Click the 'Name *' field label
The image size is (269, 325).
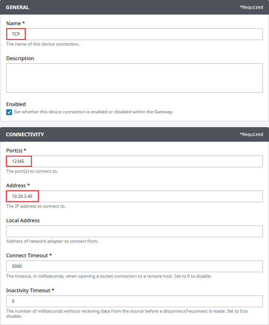pyautogui.click(x=16, y=23)
